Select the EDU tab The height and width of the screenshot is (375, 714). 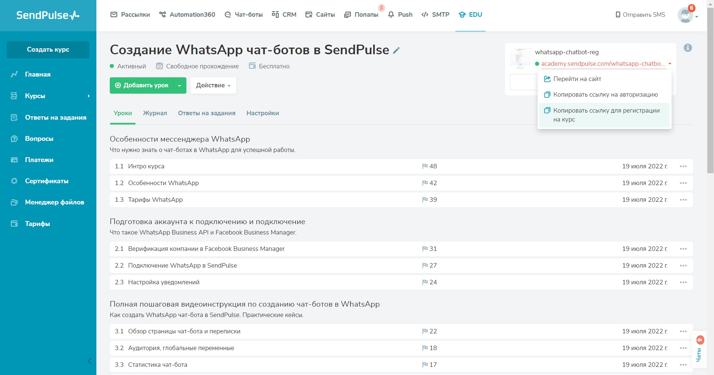coord(470,14)
